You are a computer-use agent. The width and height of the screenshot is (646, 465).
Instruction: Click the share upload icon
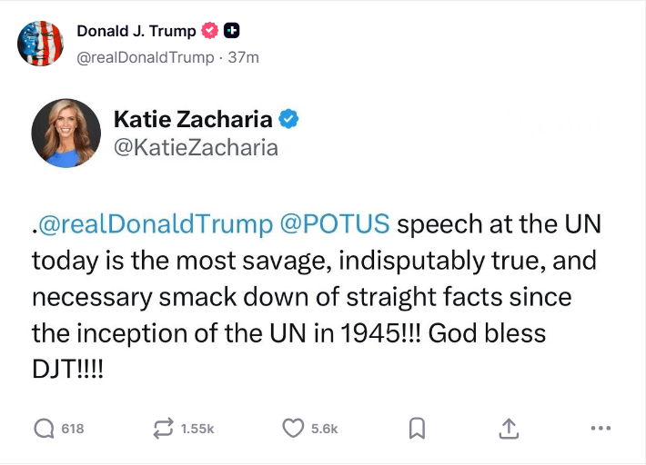coord(509,428)
